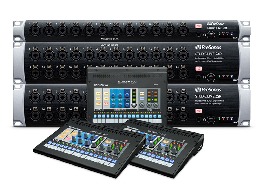Image resolution: width=265 pixels, height=193 pixels.
Task: Toggle the Mono button on upright EarMix
Action: (142, 93)
